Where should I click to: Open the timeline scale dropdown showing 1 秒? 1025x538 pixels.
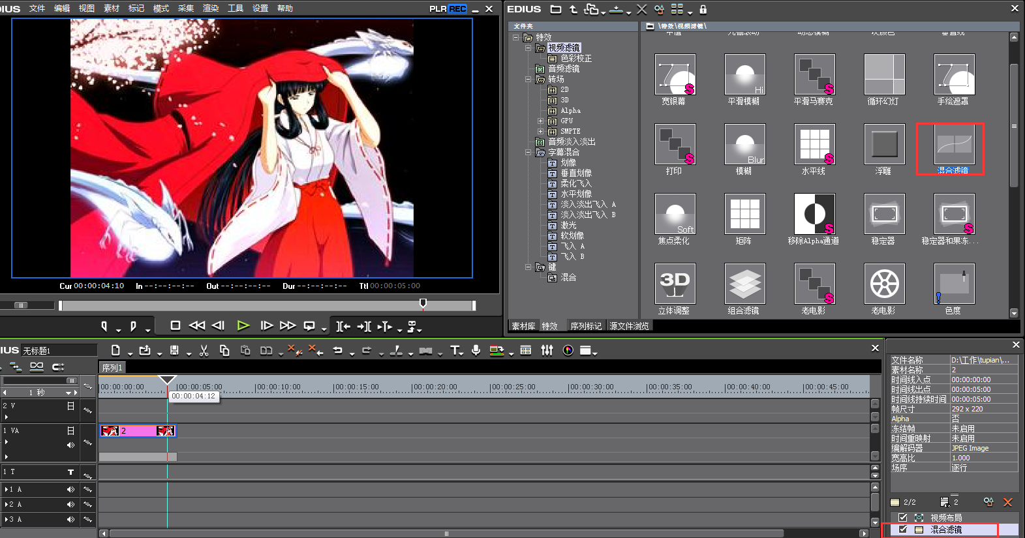[68, 393]
